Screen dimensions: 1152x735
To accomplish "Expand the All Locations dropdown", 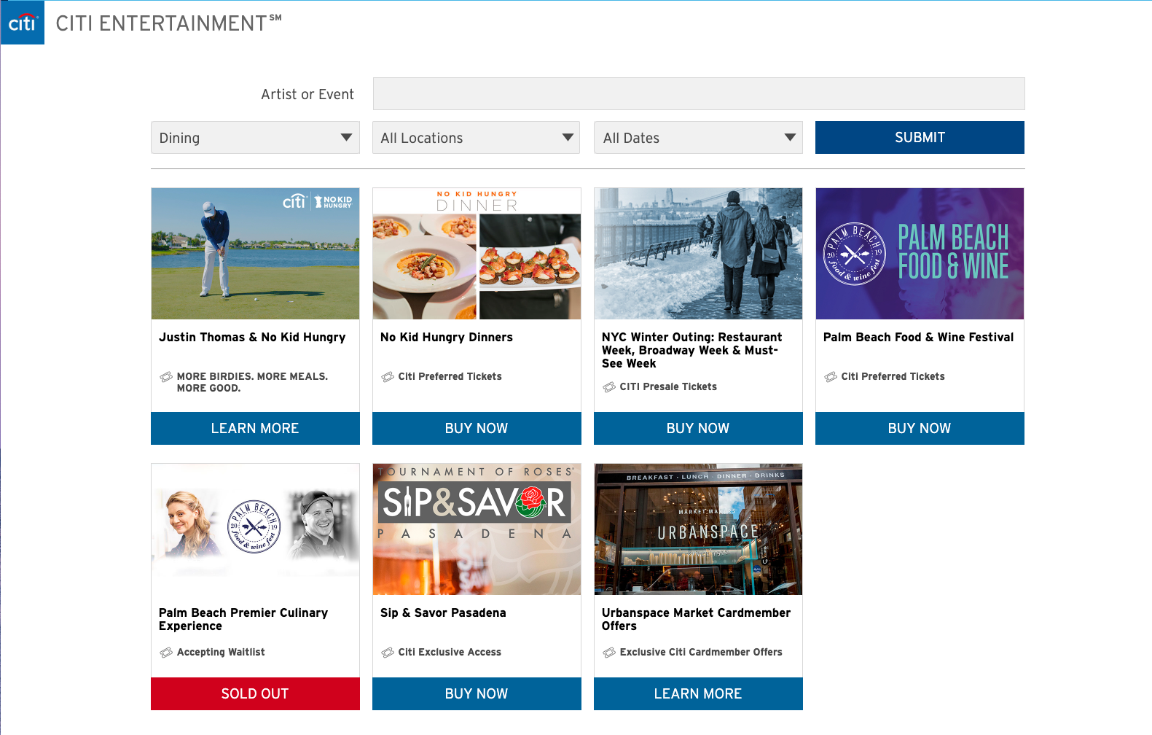I will click(476, 138).
